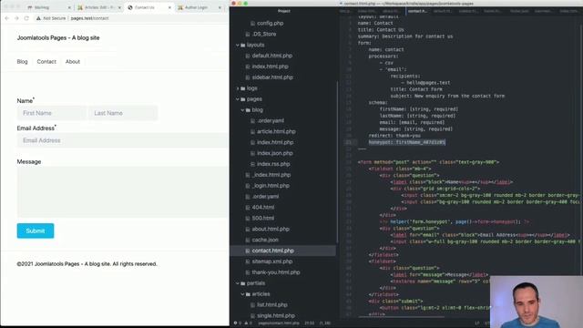This screenshot has width=583, height=328.
Task: Open single.html.php in articles folder
Action: pyautogui.click(x=276, y=316)
